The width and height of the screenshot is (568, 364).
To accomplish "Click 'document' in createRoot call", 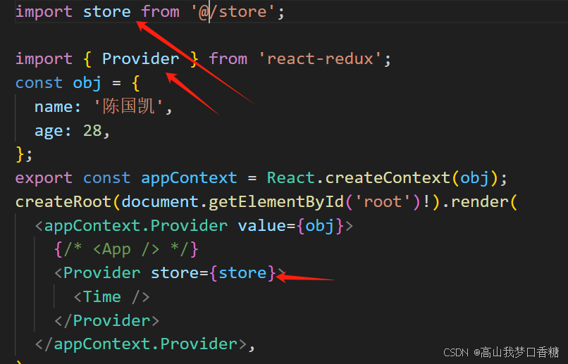I will (x=160, y=202).
